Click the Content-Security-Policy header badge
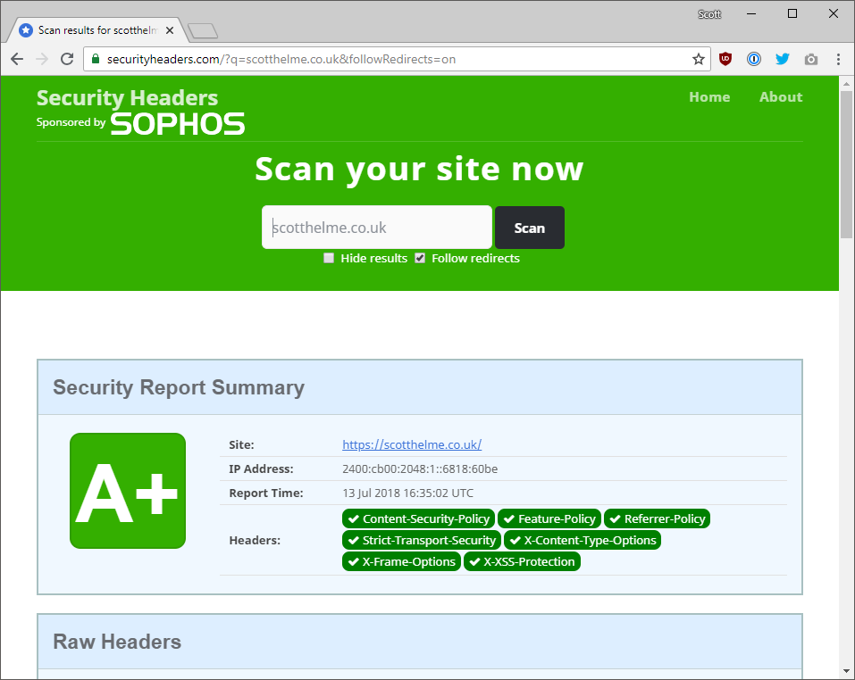This screenshot has height=680, width=855. point(418,518)
